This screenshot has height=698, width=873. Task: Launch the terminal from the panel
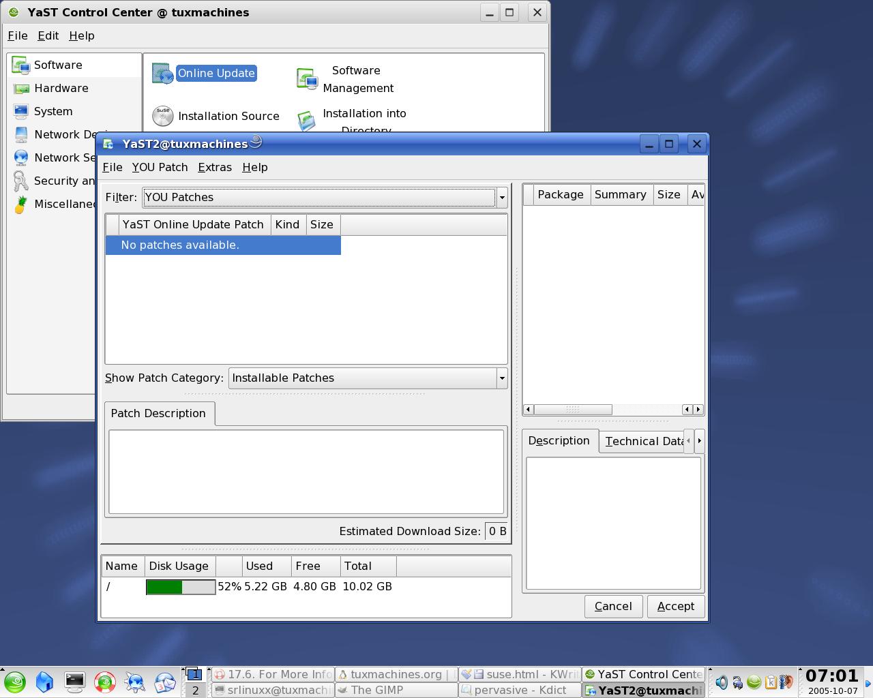(75, 681)
